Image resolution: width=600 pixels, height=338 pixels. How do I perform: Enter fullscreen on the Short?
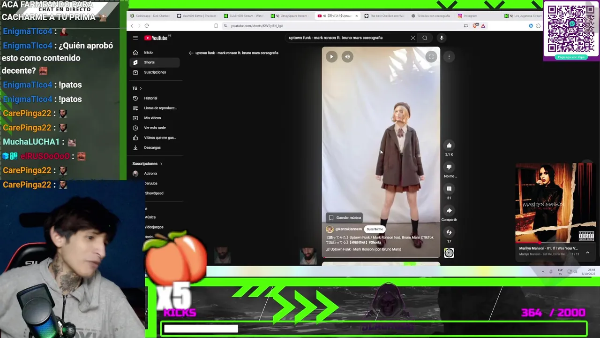pyautogui.click(x=431, y=57)
